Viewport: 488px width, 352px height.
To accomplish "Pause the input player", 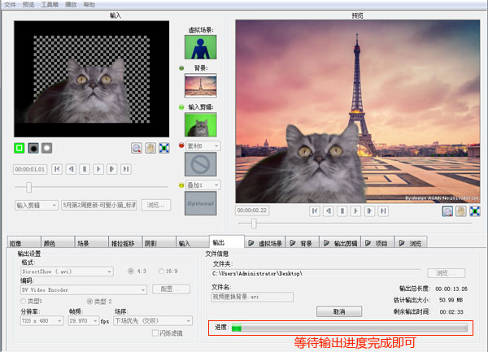I will coord(85,169).
